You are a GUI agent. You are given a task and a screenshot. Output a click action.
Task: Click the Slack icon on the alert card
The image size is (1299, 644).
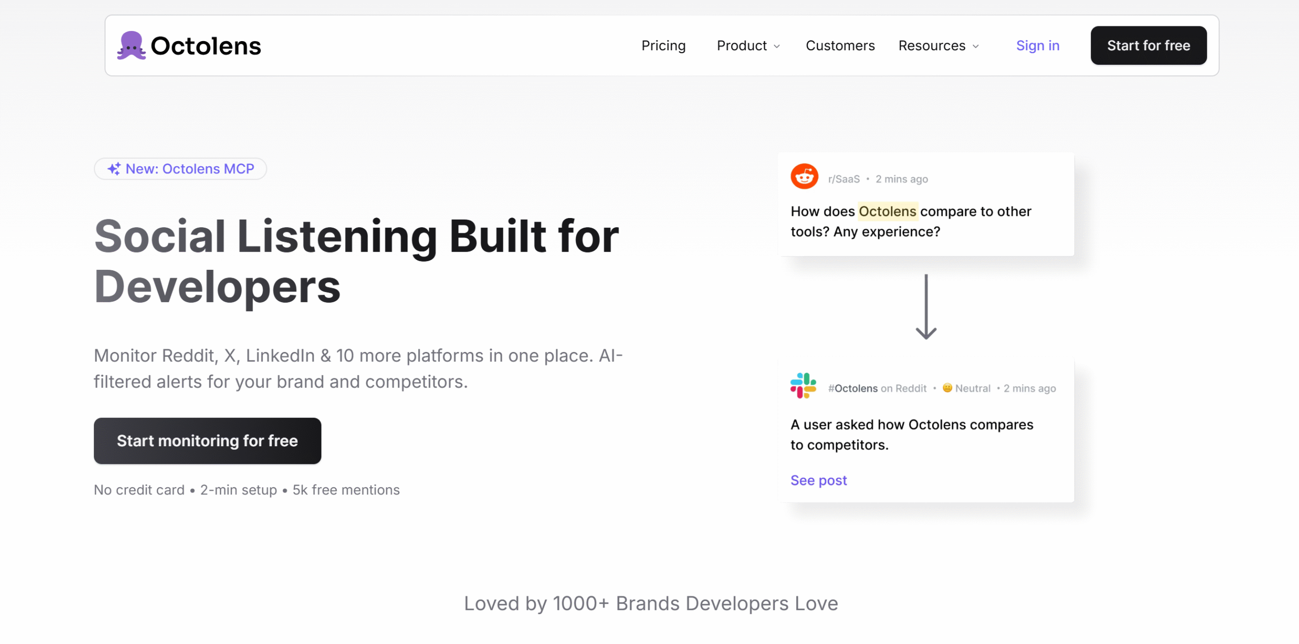click(x=803, y=386)
